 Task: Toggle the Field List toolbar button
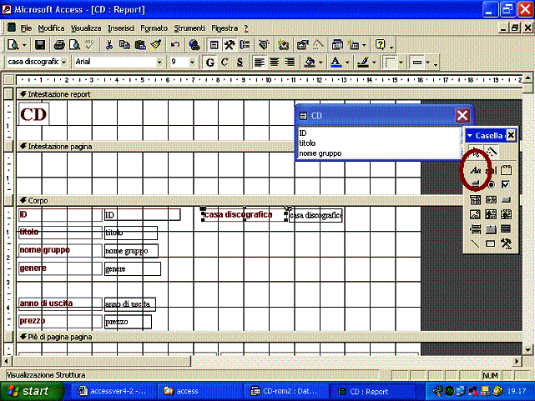click(x=214, y=45)
